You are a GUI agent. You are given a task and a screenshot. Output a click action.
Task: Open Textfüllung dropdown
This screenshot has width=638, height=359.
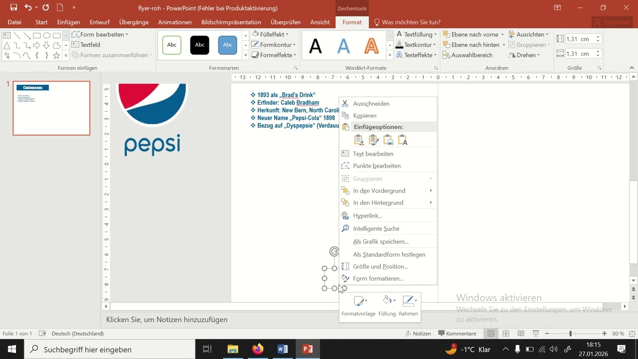(416, 34)
